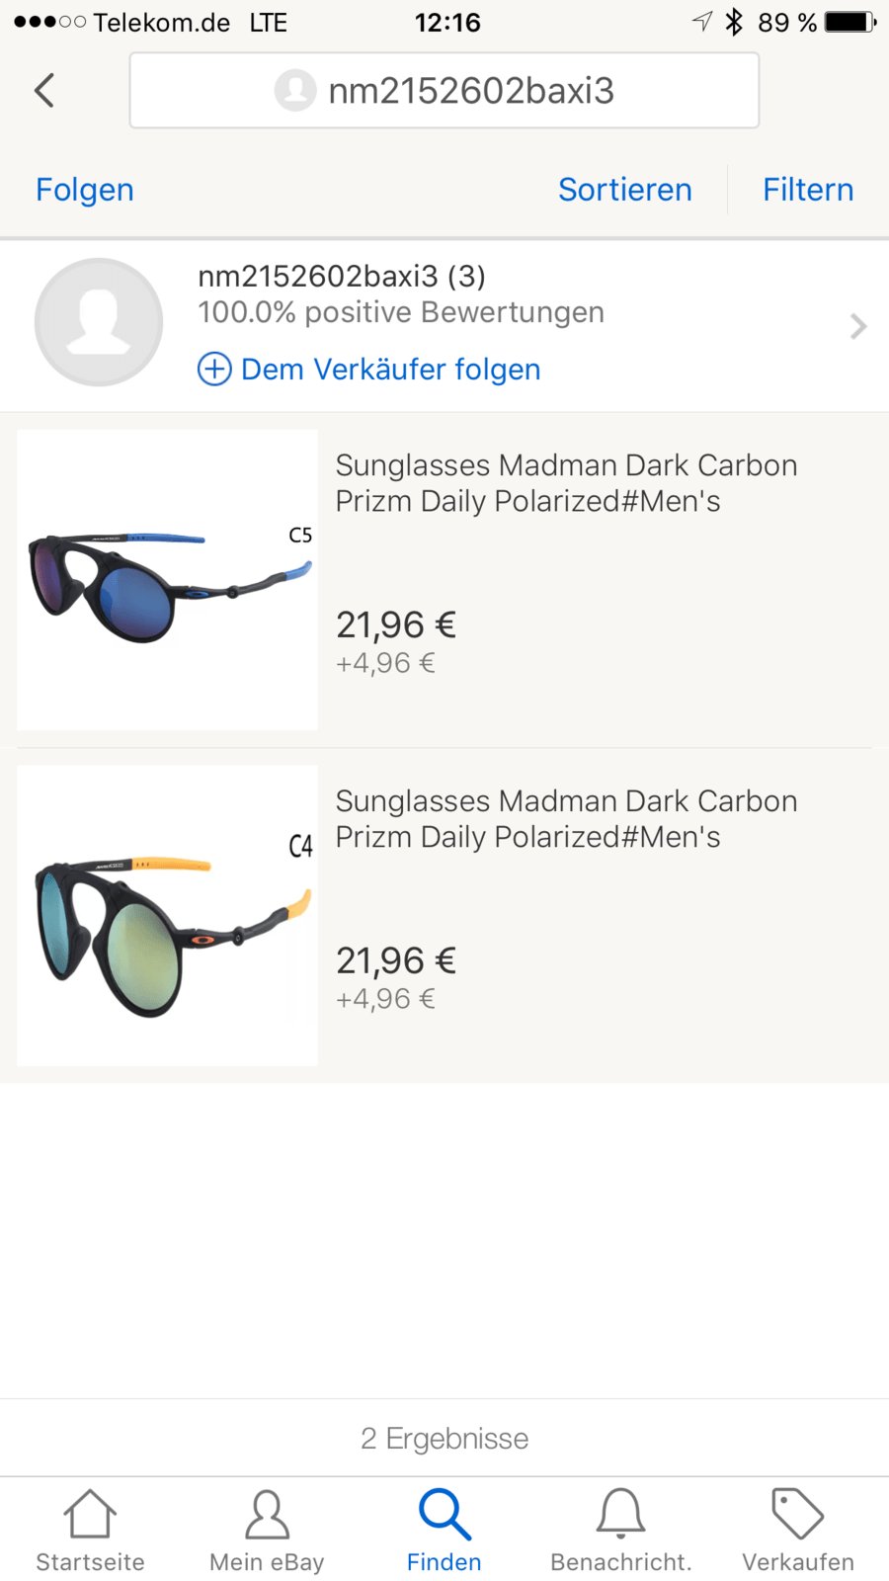Viewport: 889px width, 1581px height.
Task: Open blue C5 sunglasses thumbnail
Action: tap(167, 580)
